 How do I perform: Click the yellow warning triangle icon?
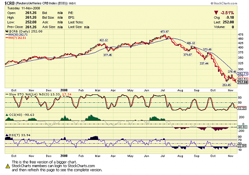pos(8,166)
